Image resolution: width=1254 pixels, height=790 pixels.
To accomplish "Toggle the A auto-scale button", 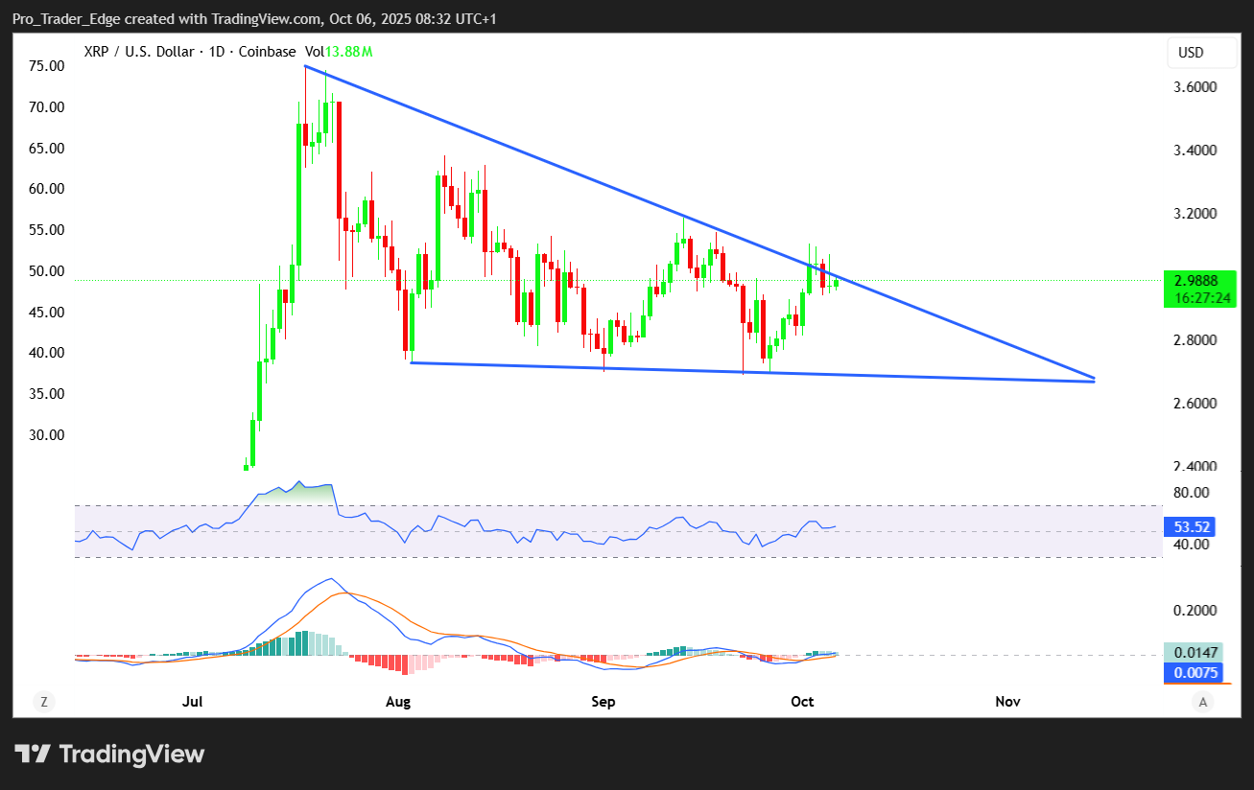I will 1202,702.
